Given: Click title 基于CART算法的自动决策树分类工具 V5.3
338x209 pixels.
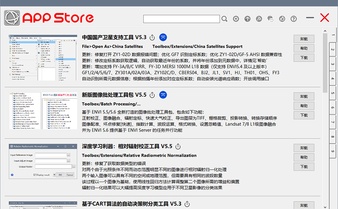Looking at the screenshot, I should [131, 204].
